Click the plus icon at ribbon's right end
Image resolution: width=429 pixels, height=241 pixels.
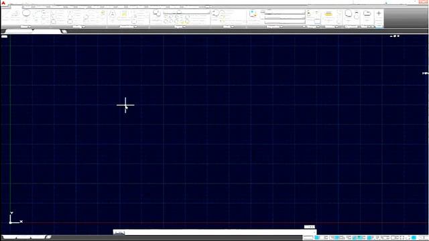379,13
